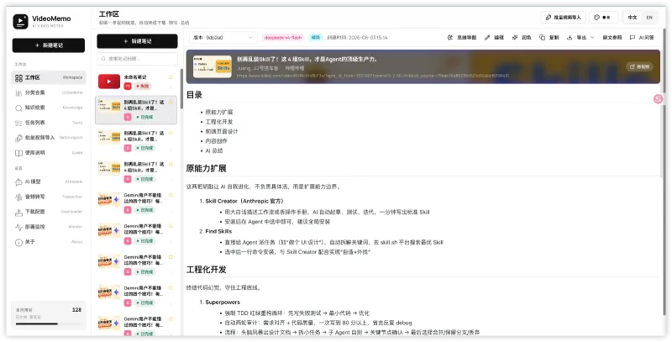The image size is (672, 342).
Task: Click the theme palette icon button
Action: pyautogui.click(x=603, y=18)
